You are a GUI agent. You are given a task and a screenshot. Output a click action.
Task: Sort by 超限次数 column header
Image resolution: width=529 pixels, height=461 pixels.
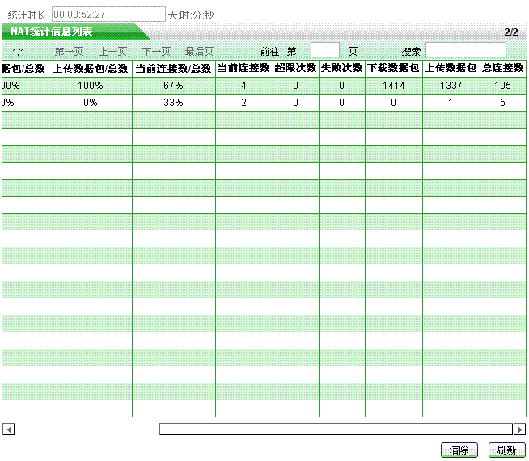point(295,69)
